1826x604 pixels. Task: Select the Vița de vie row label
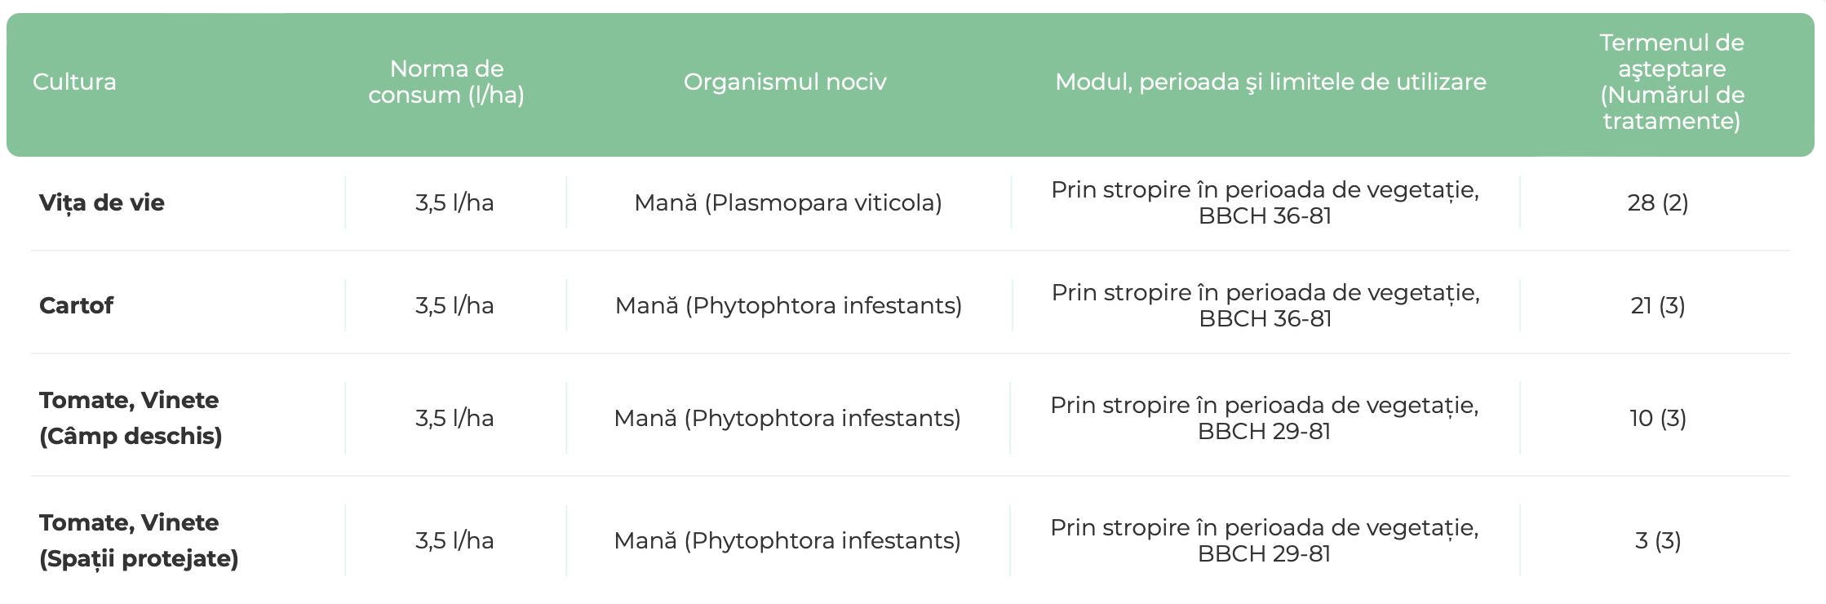pyautogui.click(x=102, y=202)
